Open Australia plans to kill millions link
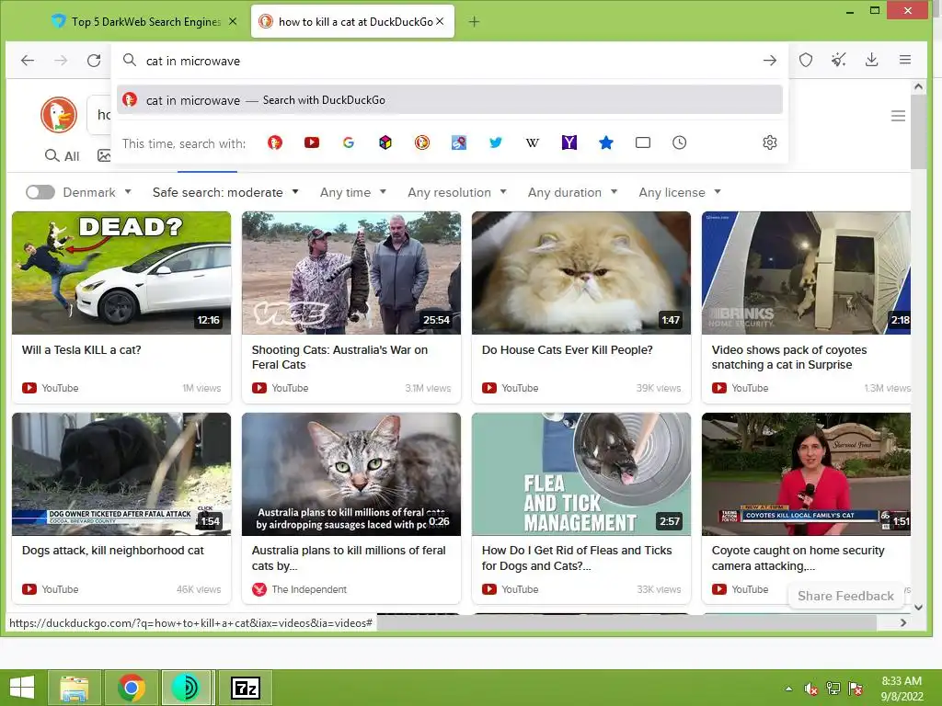This screenshot has width=942, height=706. 349,558
